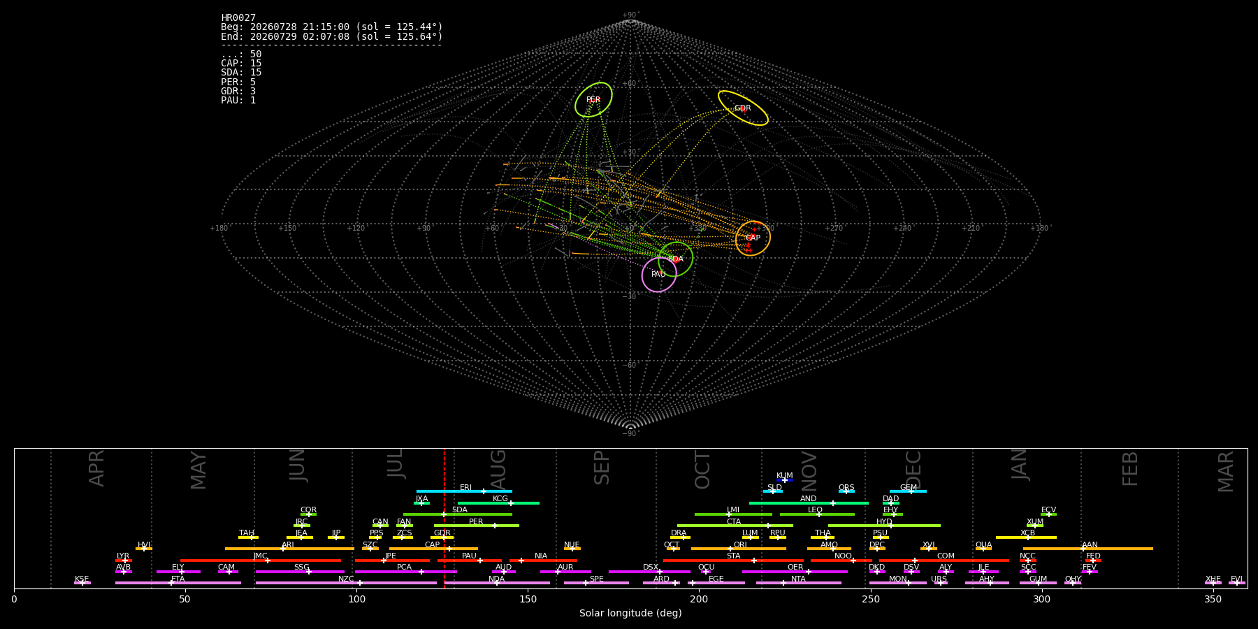
Task: Click the PAU radiant circle
Action: tap(659, 275)
